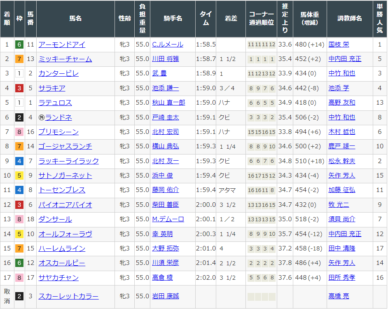Screen dimensions: 388x309
Task: Open jockey M.デムーロ link
Action: coord(168,219)
